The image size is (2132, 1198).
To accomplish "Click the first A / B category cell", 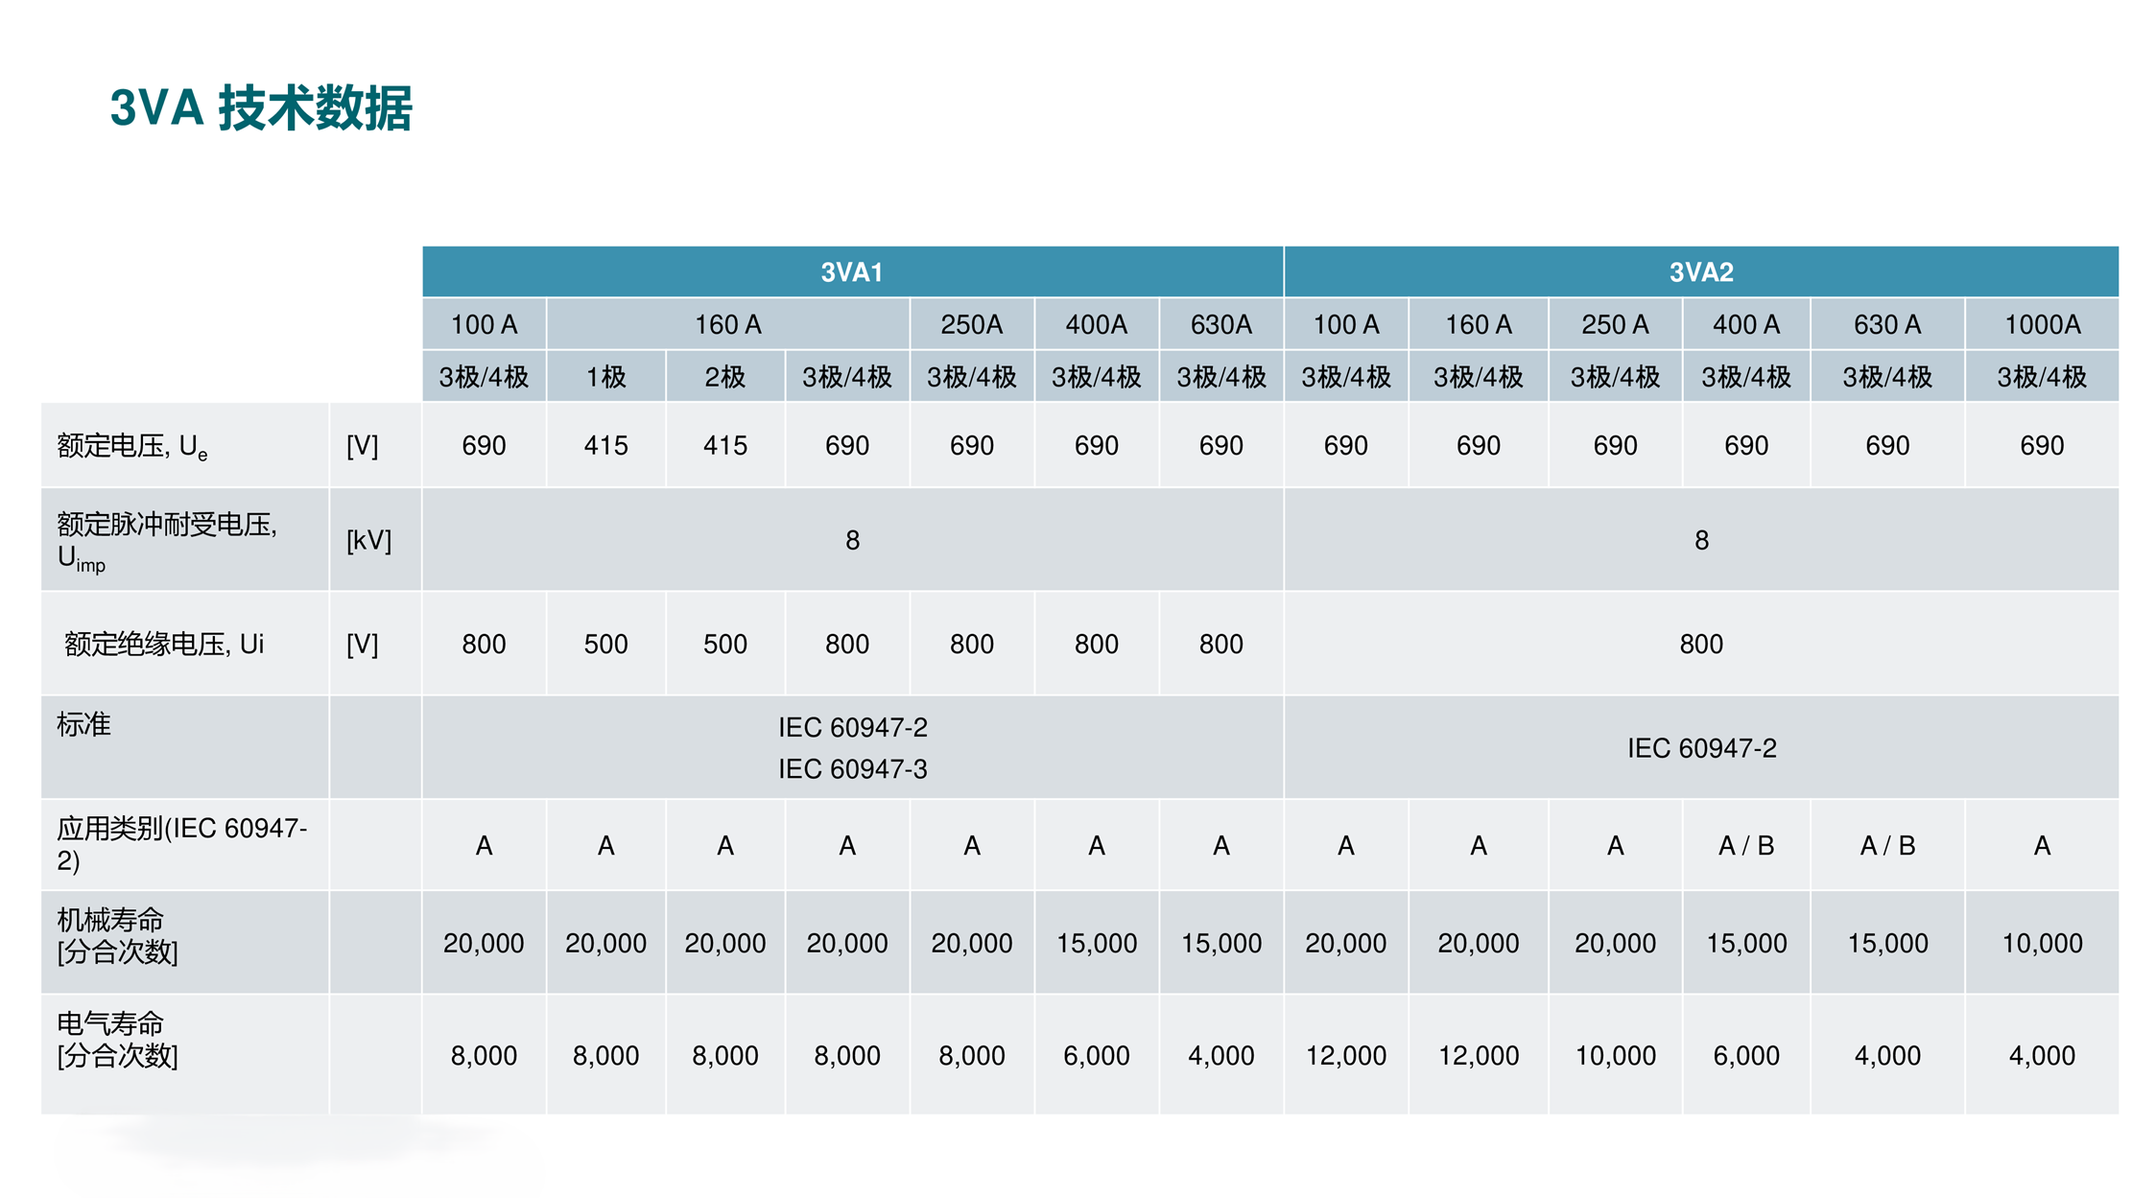I will (x=1745, y=846).
